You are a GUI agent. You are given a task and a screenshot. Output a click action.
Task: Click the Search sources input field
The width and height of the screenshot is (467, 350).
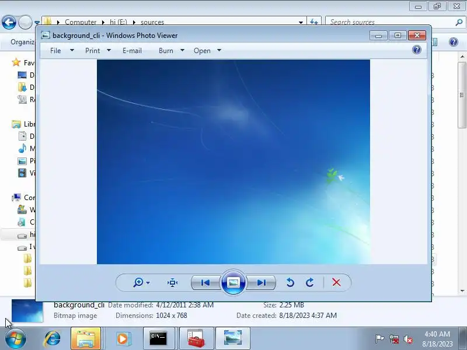390,22
